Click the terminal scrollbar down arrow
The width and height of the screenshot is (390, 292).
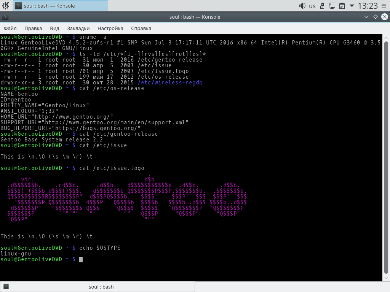386,278
